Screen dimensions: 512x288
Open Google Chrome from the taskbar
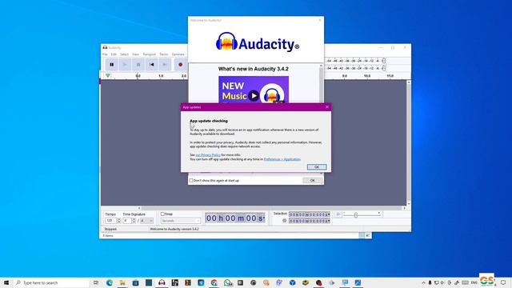(214, 282)
